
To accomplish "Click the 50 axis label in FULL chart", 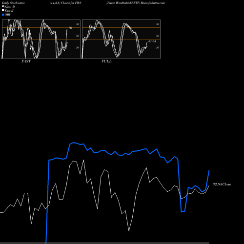I will (158, 36).
